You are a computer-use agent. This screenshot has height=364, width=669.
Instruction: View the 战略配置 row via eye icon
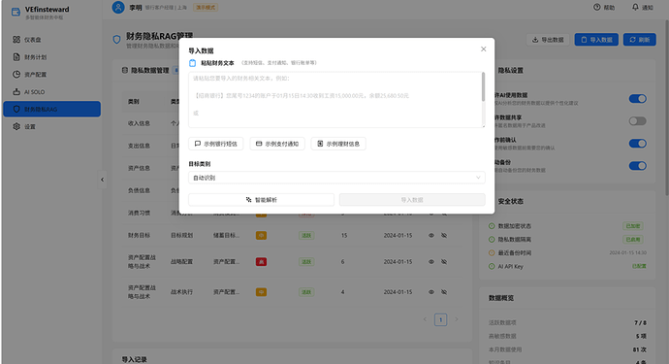point(430,261)
